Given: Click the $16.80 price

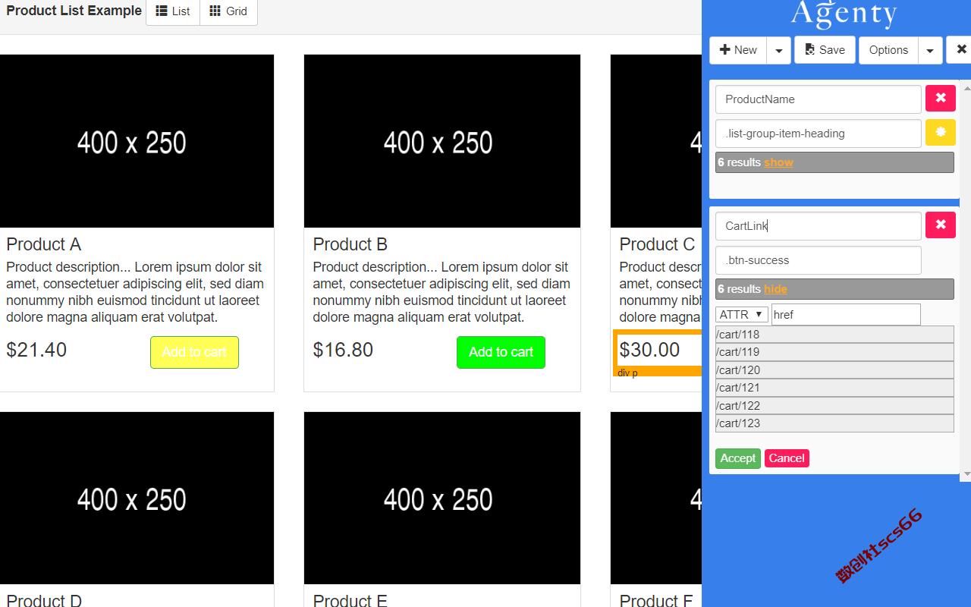Looking at the screenshot, I should coord(343,350).
